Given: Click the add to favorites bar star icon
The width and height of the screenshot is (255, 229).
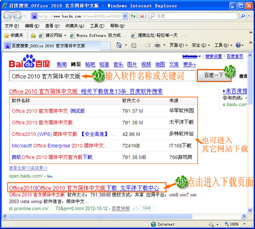Looking at the screenshot, I should 33,35.
